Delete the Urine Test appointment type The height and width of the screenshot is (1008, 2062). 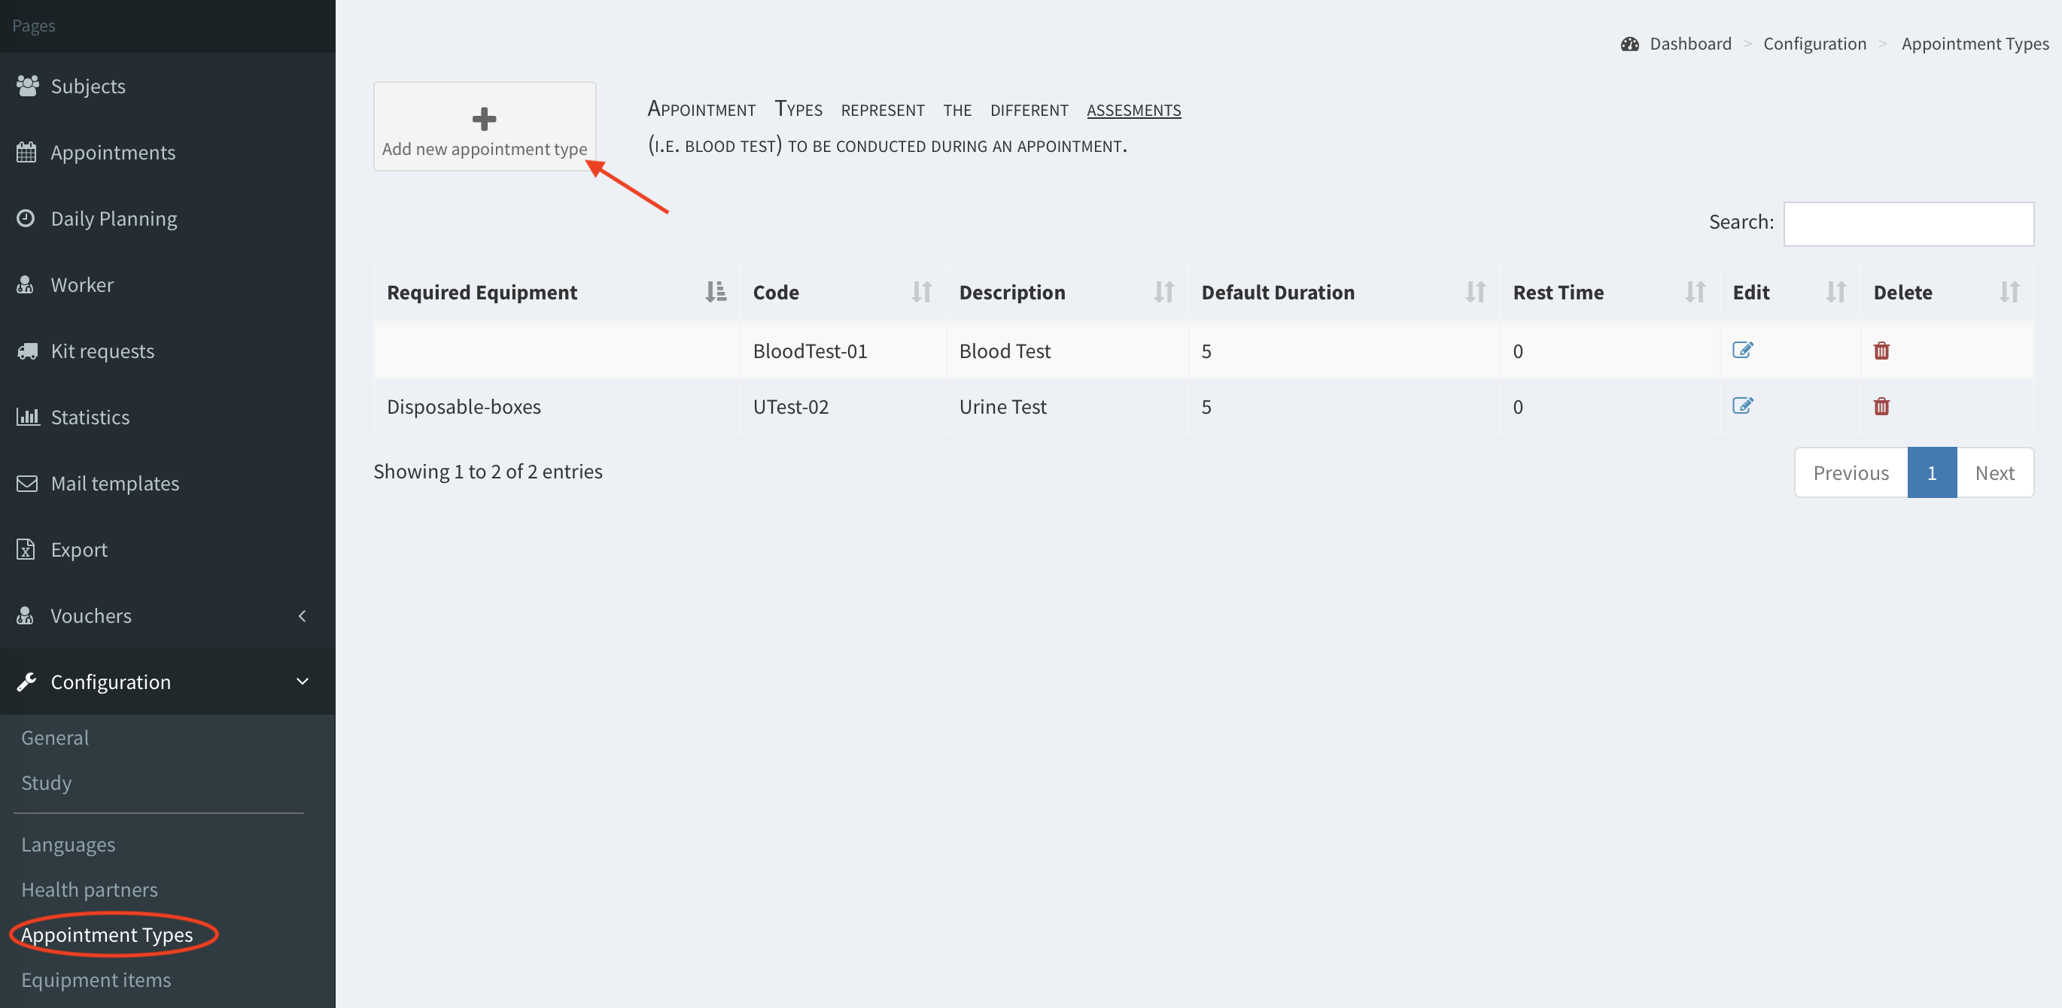[x=1881, y=406]
